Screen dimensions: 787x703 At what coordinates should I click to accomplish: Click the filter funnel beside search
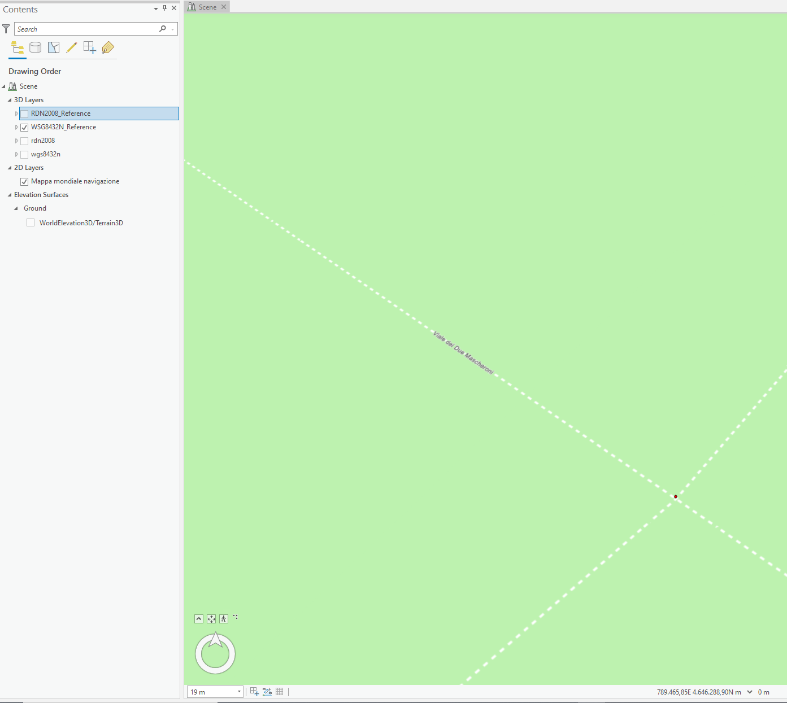point(6,29)
